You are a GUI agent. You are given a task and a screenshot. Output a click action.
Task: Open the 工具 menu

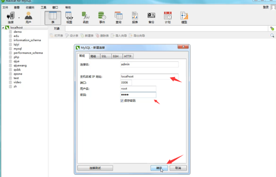tap(43, 7)
